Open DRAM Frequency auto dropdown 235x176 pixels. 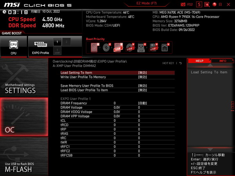tap(143, 103)
